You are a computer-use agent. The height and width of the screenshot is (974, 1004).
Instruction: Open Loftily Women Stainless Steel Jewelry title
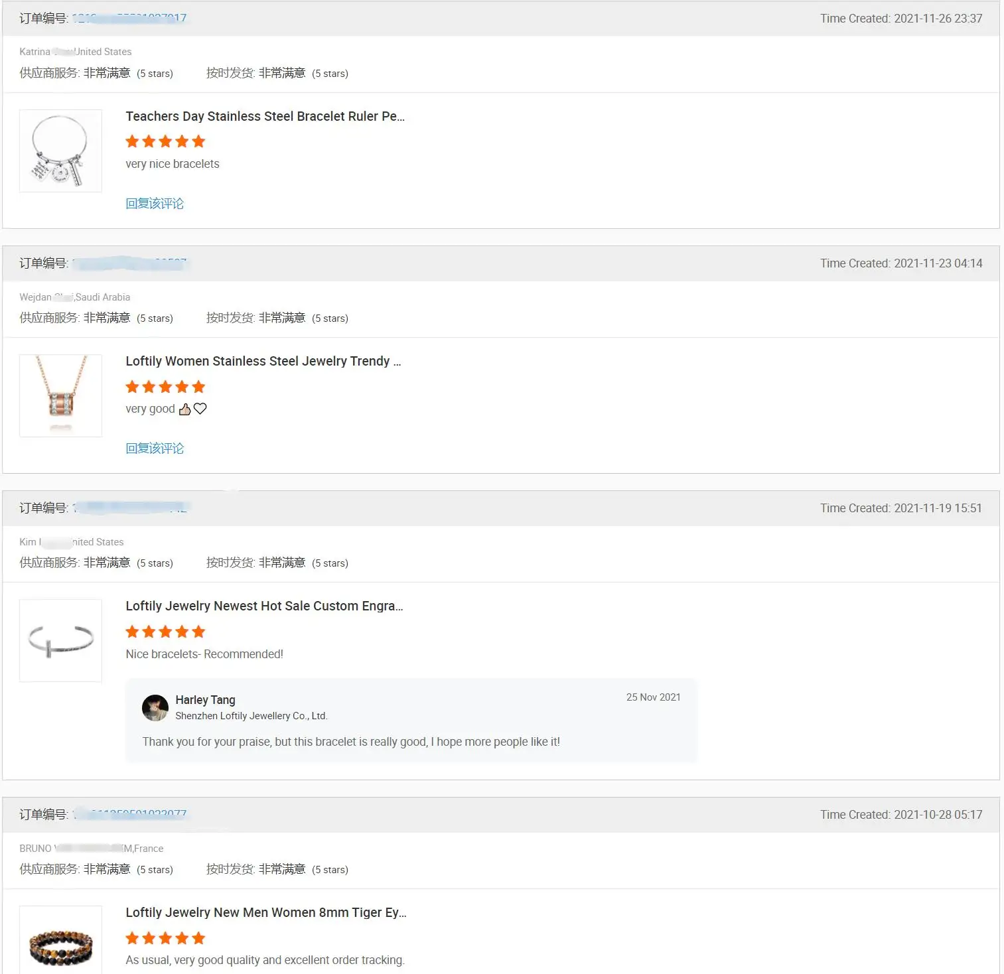click(263, 362)
